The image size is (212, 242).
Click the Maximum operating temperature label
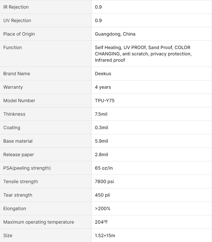[39, 222]
